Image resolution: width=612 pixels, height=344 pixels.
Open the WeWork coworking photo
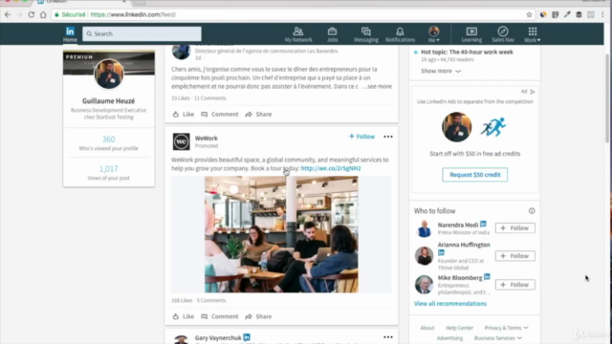coord(281,234)
